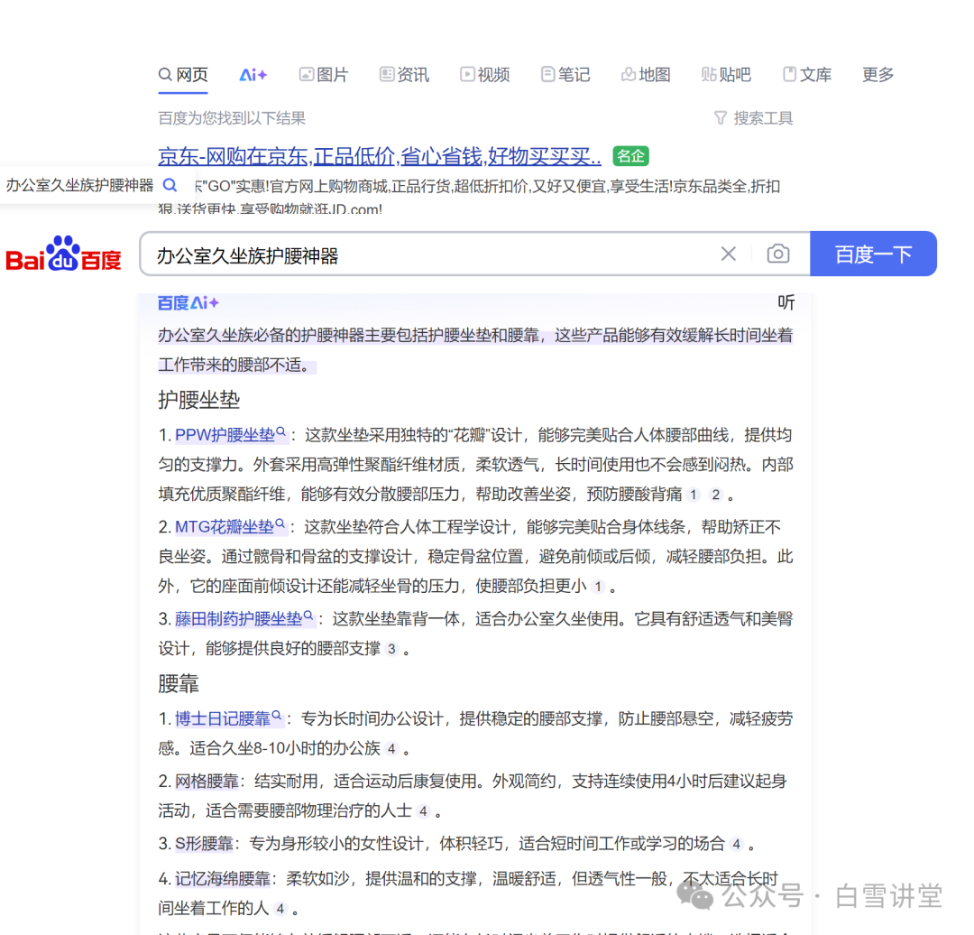
Task: Click the 百度Ai+ answer heading logo
Action: 188,303
